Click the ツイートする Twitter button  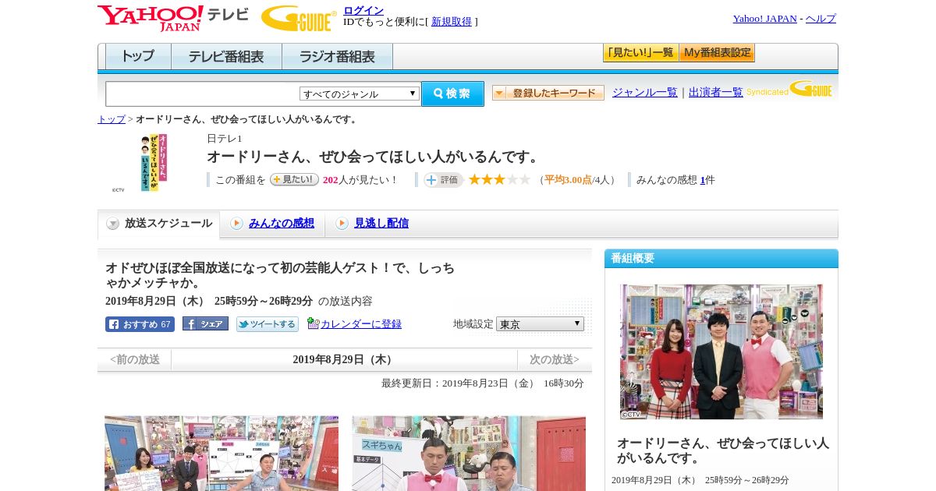point(268,324)
